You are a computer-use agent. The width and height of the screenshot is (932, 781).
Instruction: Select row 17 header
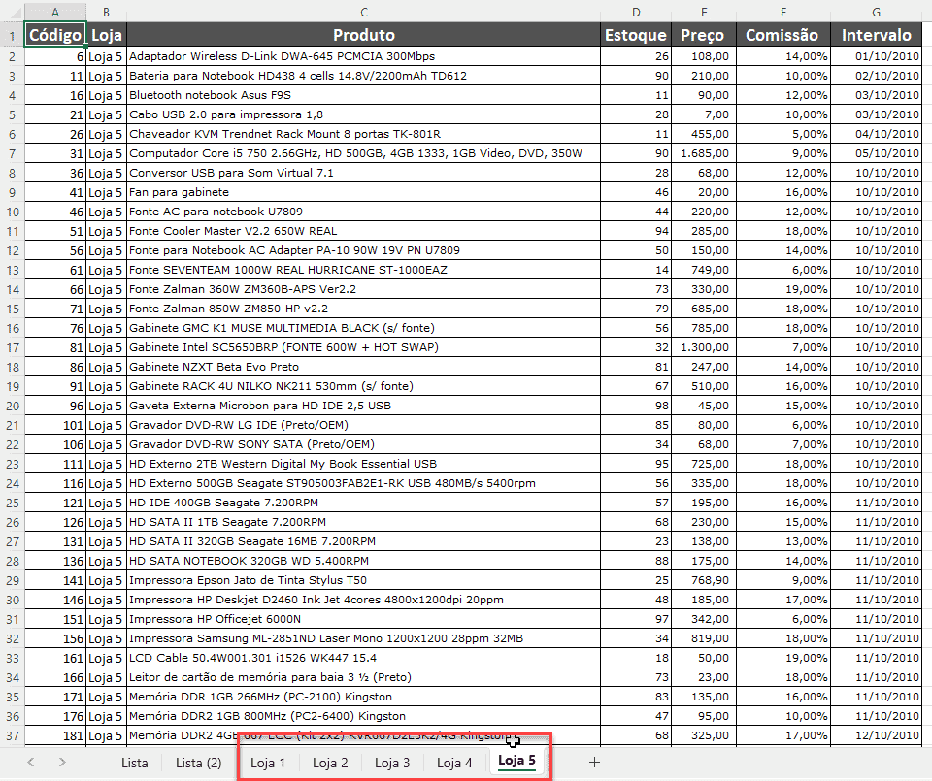pos(12,347)
